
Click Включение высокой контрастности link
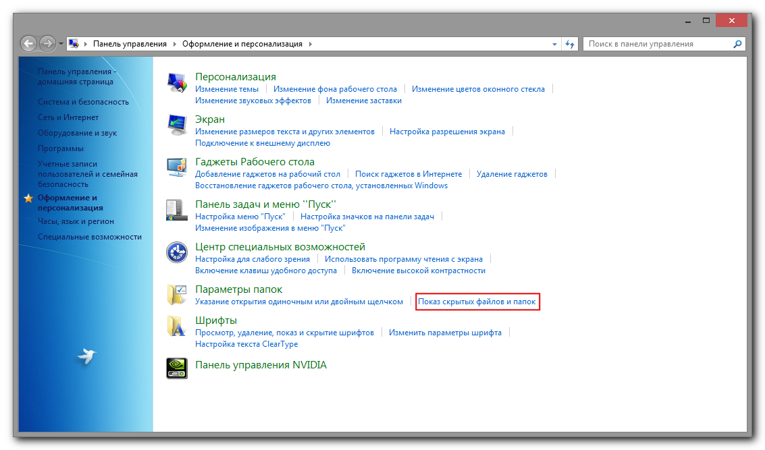click(419, 271)
